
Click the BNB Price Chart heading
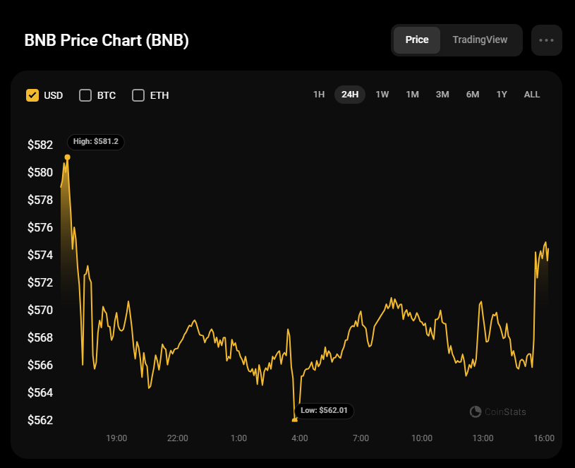coord(107,40)
